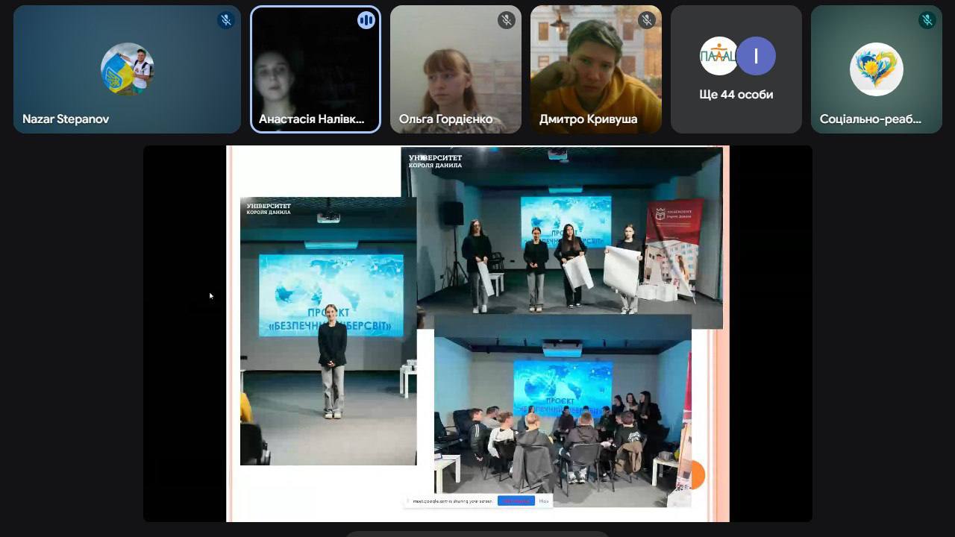Viewport: 955px width, 537px height.
Task: Click the ПАААЦ logo avatar
Action: pyautogui.click(x=718, y=56)
